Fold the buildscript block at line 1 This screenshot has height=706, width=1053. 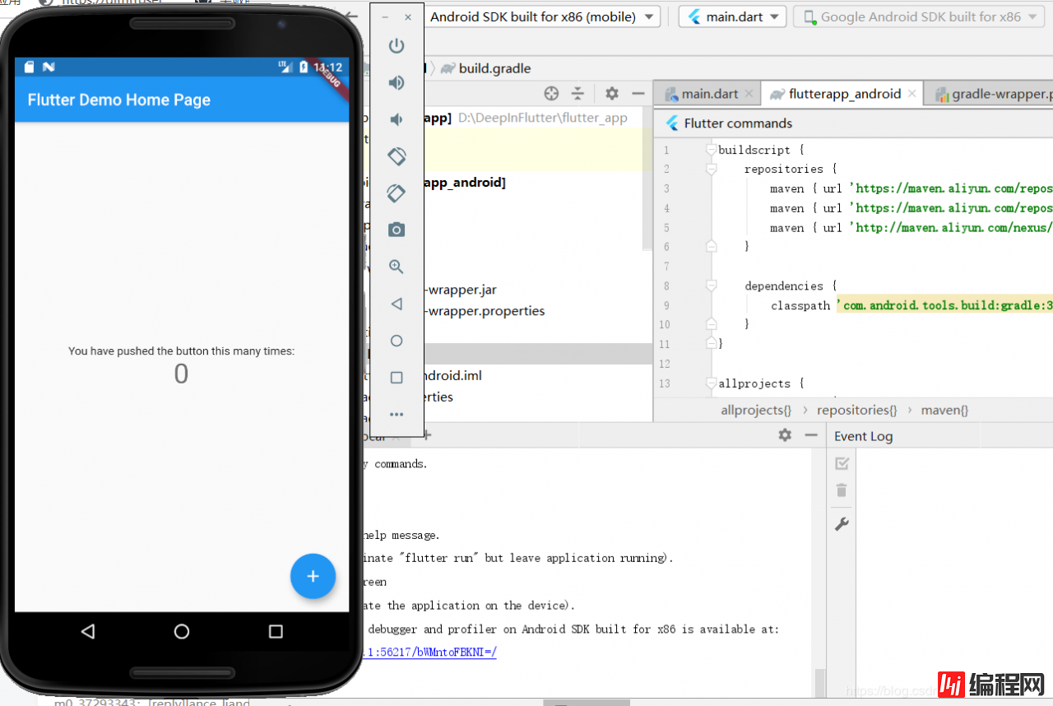coord(711,150)
